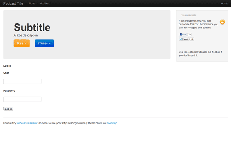Focus the User input field
This screenshot has height=154, width=231.
coord(22,81)
